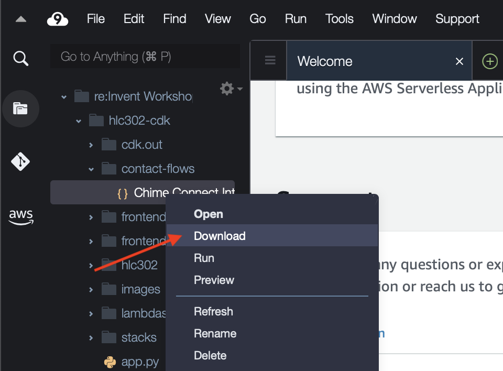This screenshot has height=371, width=503.
Task: Choose Delete from the context menu
Action: (272, 355)
